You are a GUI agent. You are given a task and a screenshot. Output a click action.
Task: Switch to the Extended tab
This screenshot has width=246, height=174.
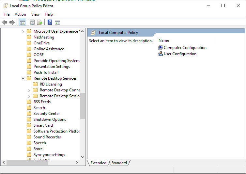98,163
